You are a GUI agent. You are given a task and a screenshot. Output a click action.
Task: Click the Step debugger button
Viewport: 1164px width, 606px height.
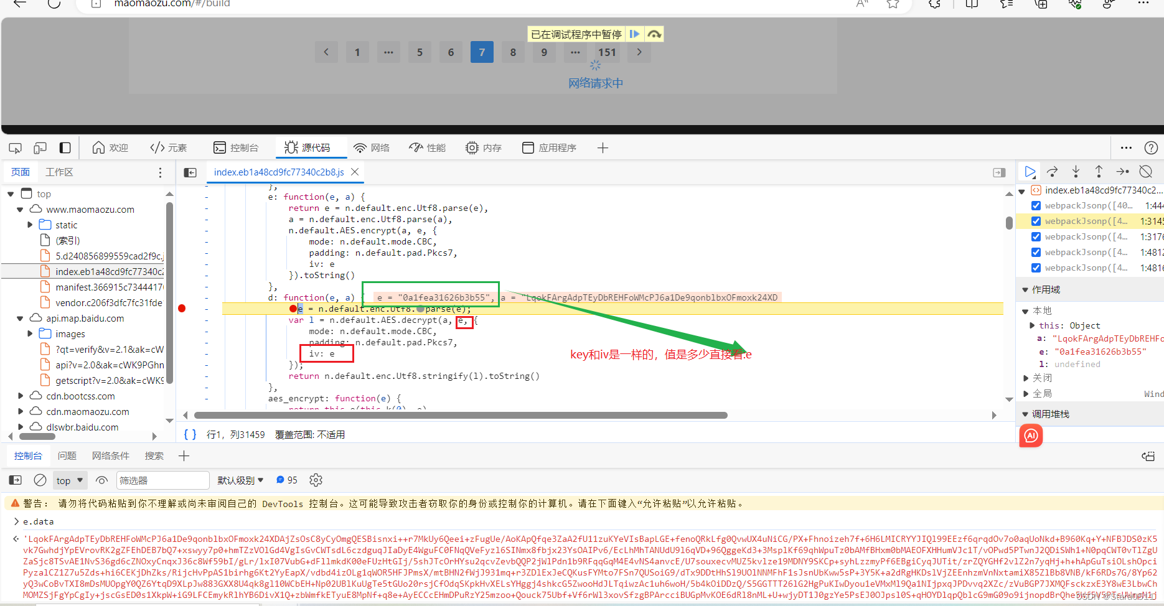[x=1122, y=172]
